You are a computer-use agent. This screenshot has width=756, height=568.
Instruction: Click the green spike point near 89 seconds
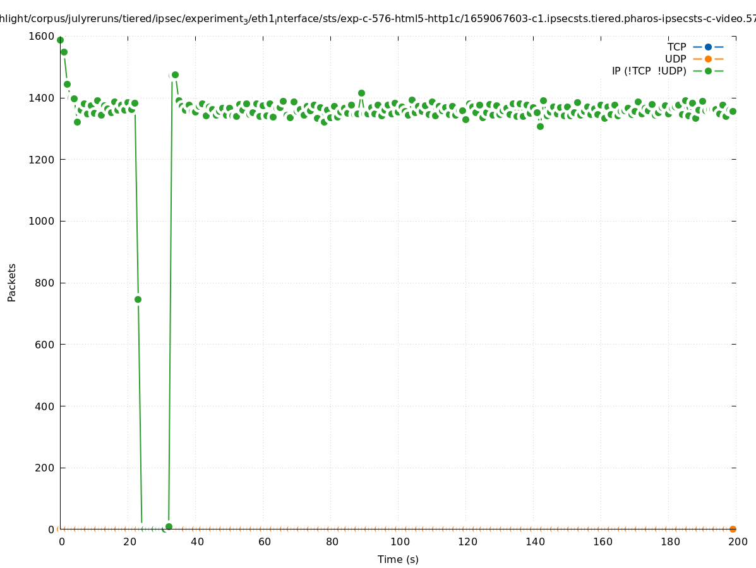[x=361, y=93]
